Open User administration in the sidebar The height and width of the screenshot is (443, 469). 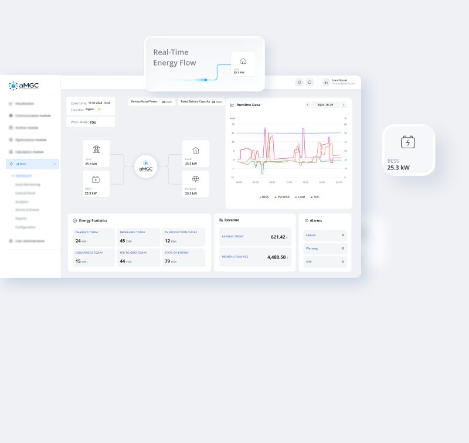[26, 241]
